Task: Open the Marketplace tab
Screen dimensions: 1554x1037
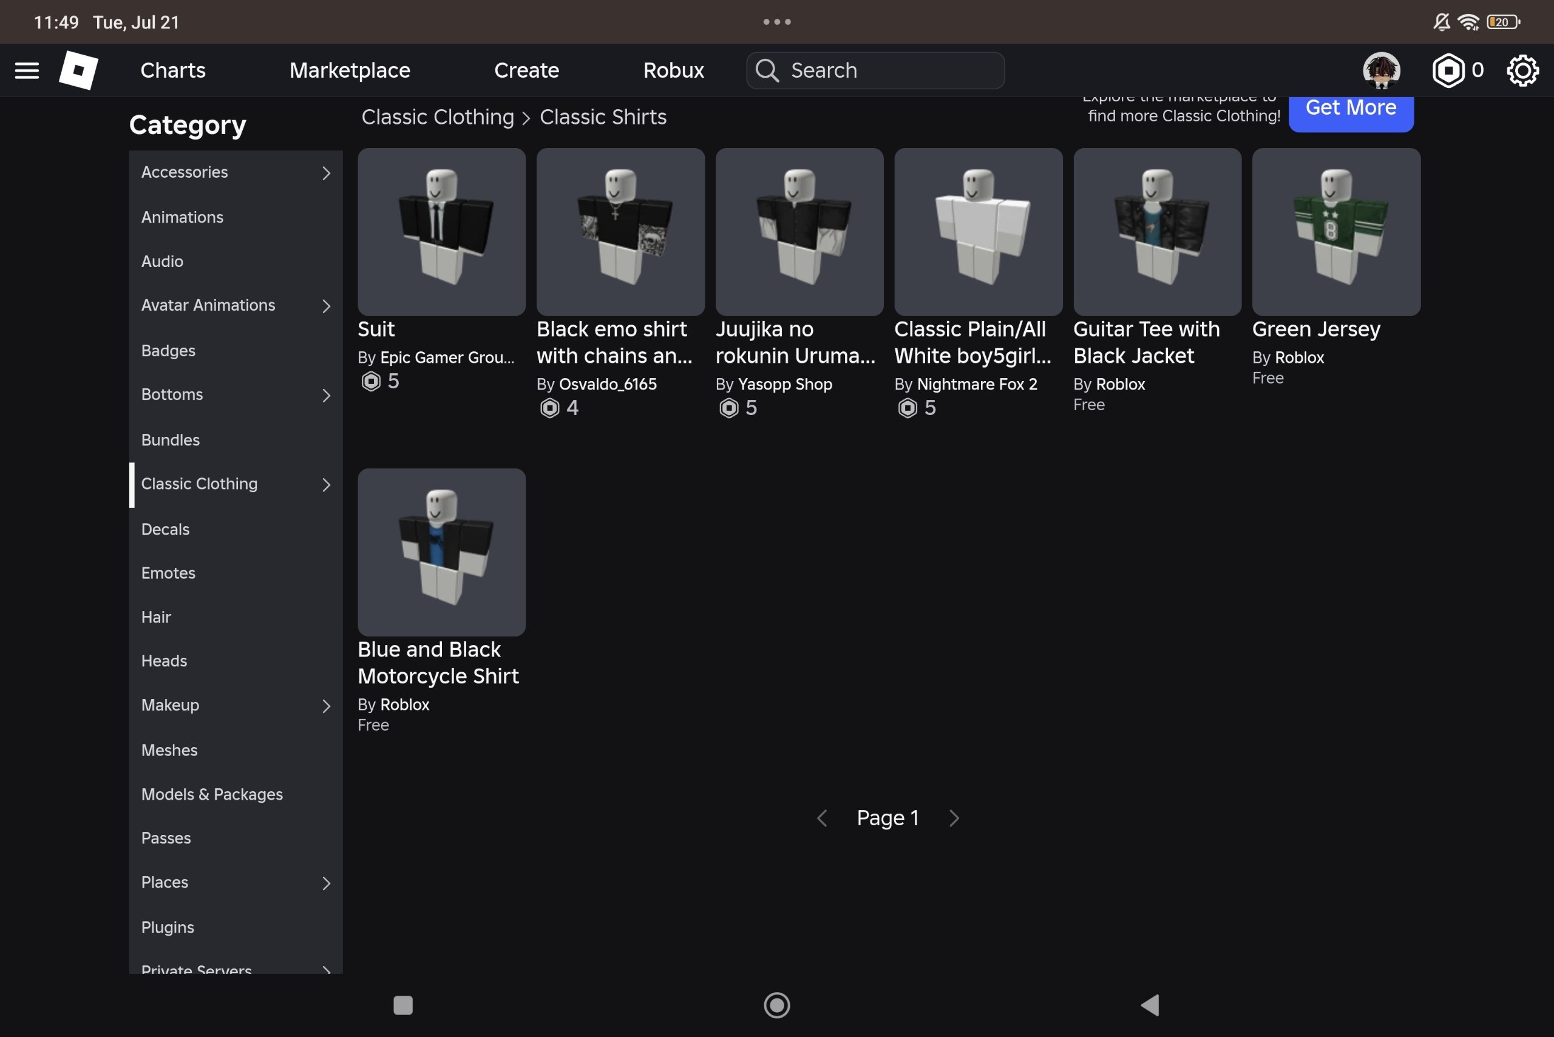Action: pyautogui.click(x=350, y=70)
